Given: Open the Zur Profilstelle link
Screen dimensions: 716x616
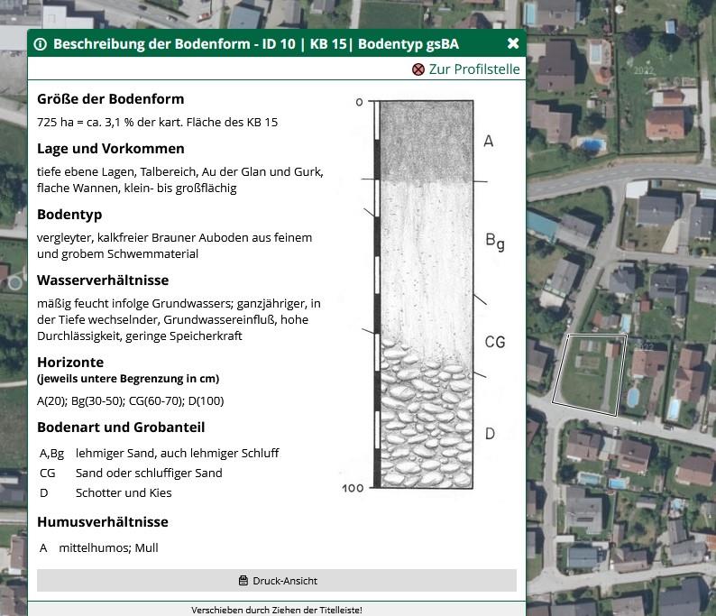Looking at the screenshot, I should 473,69.
